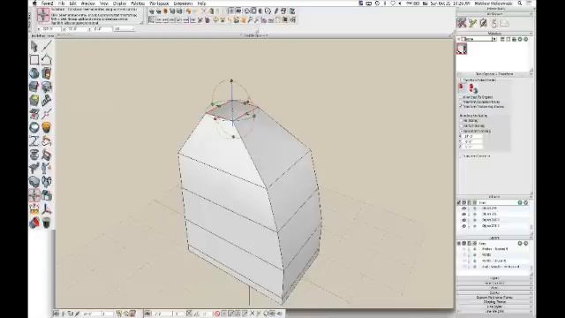Viewport: 565px width, 318px height.
Task: Select the second object row in Objects list
Action: coord(494,214)
